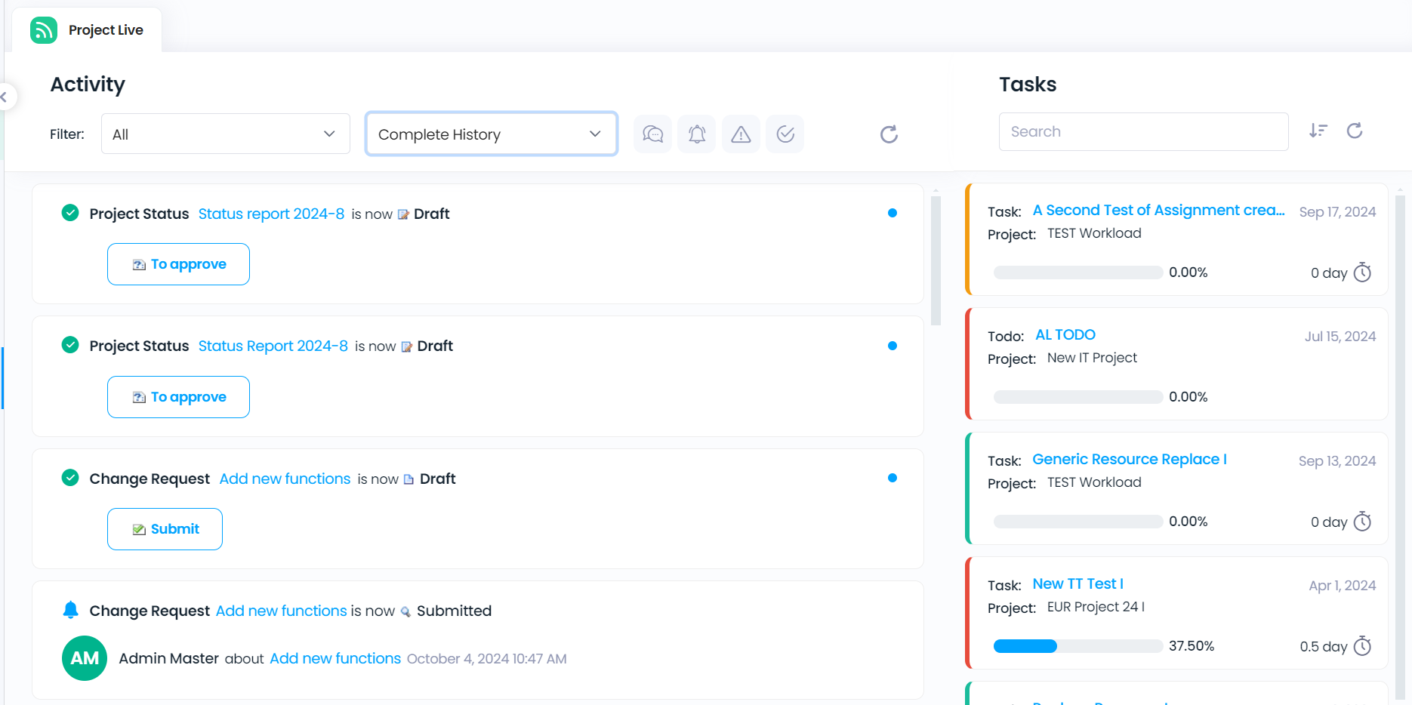Click the Activity feed scrollbar
This screenshot has height=705, width=1412.
[936, 260]
